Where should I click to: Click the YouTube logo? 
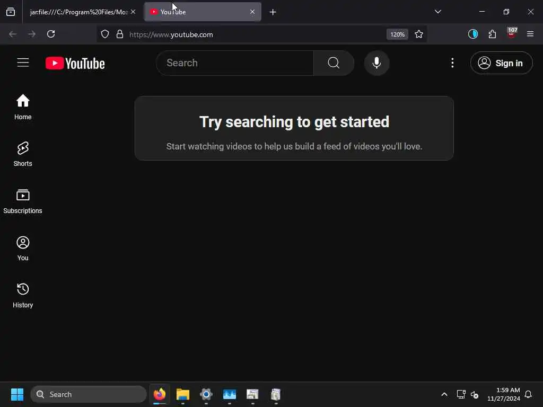75,64
